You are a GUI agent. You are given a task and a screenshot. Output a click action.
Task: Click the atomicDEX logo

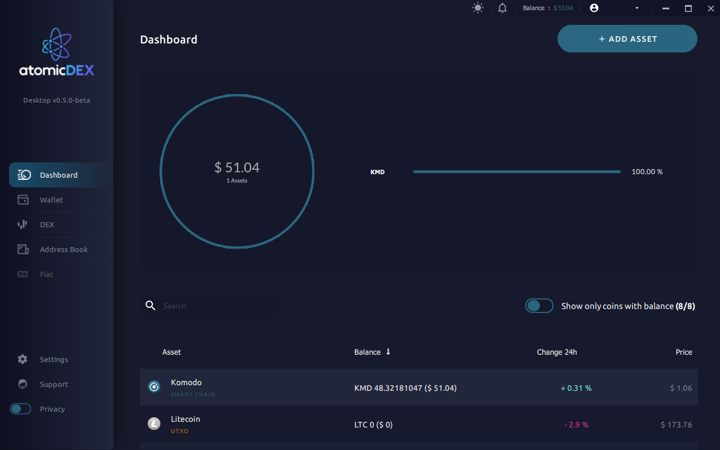tap(56, 52)
